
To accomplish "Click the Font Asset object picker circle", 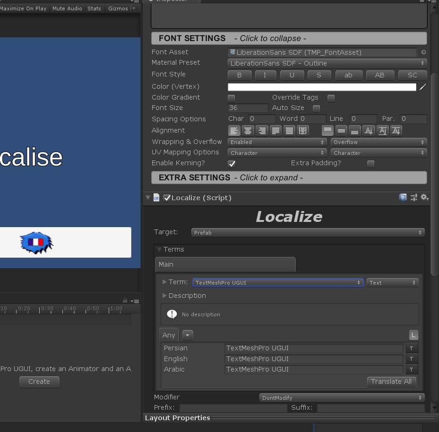I will point(423,52).
